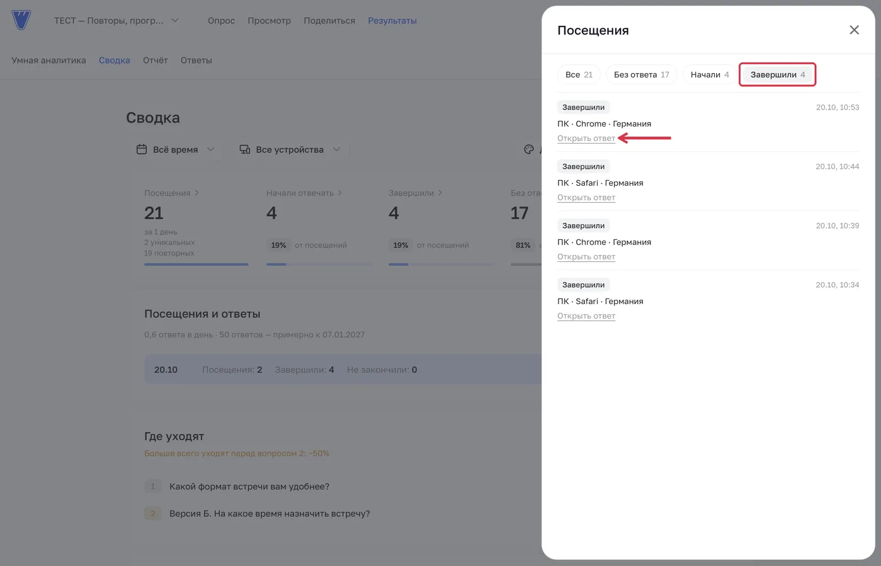
Task: Switch to the Умная аналитика tab
Action: [x=48, y=60]
